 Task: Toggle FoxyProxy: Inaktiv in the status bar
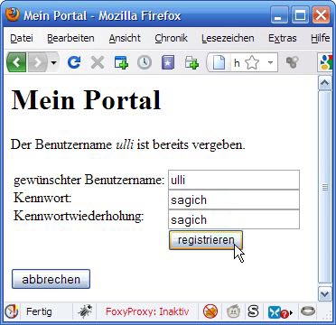click(147, 311)
